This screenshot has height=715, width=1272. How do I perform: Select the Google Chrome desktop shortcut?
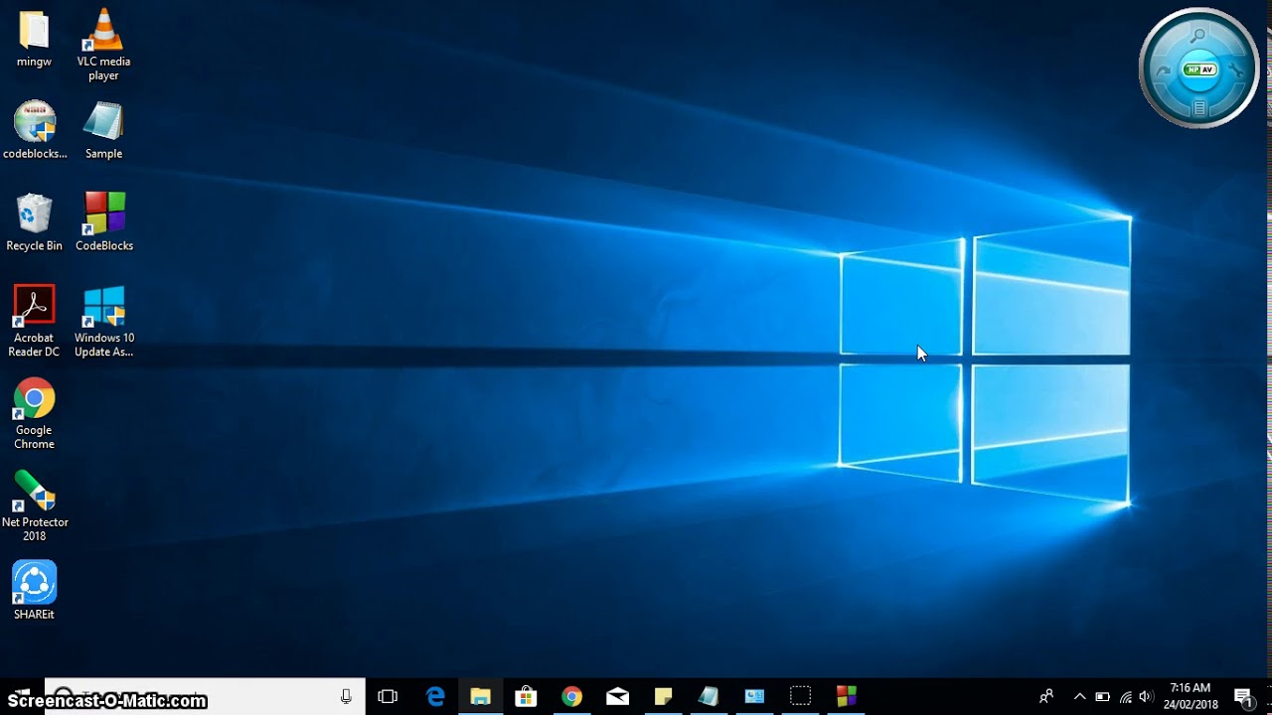pyautogui.click(x=34, y=413)
